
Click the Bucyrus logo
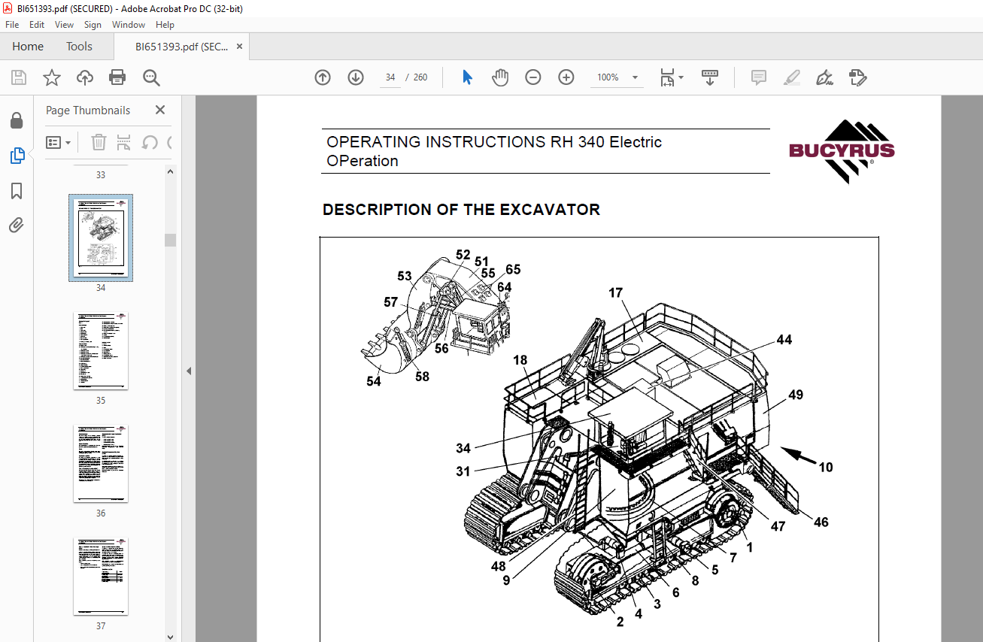coord(842,151)
